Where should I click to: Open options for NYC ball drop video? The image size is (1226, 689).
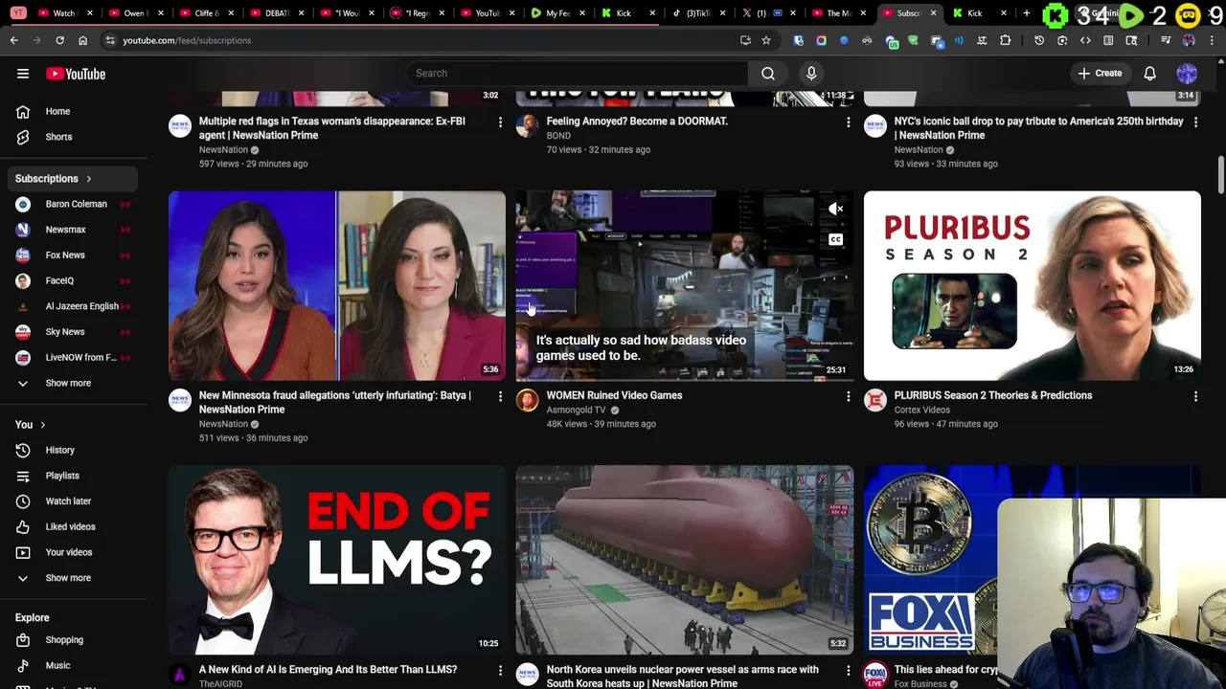pyautogui.click(x=1195, y=122)
